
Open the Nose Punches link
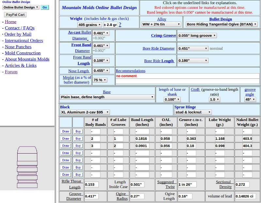[x=18, y=47]
